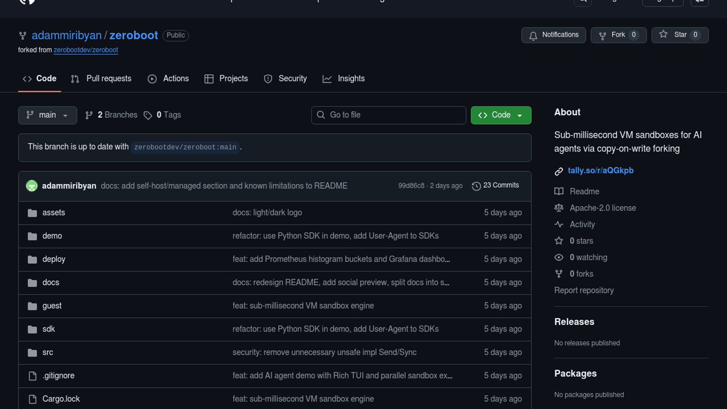Fork this repository
The width and height of the screenshot is (727, 409).
coord(618,35)
